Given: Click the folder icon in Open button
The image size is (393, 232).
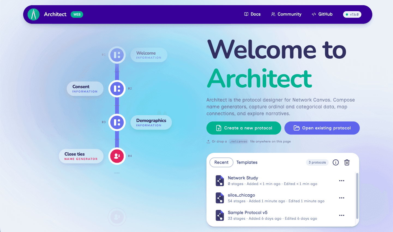Looking at the screenshot, I should 296,128.
